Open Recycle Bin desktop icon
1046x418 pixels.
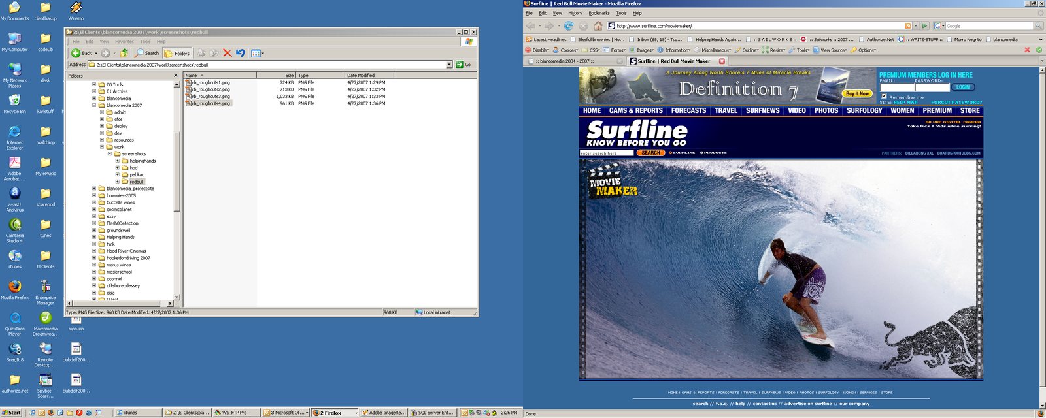pos(14,104)
